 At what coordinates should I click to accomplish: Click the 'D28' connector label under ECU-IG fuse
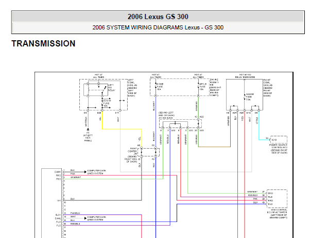coord(99,113)
